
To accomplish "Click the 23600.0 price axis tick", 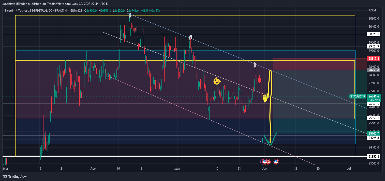I will pyautogui.click(x=374, y=163).
